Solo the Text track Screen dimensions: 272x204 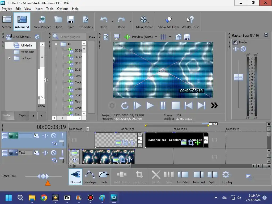point(62,152)
